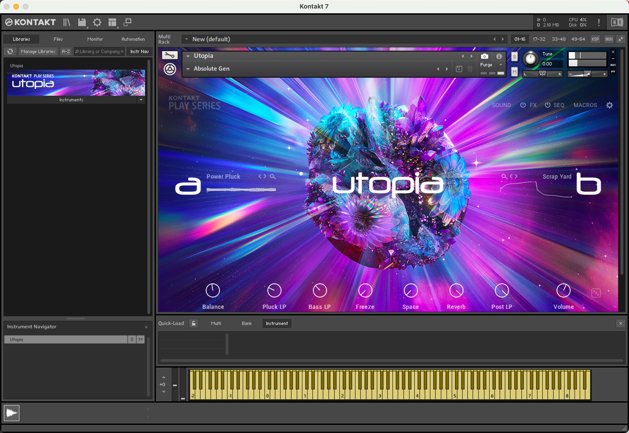Click the randomize dice icon
This screenshot has width=629, height=433.
click(596, 293)
